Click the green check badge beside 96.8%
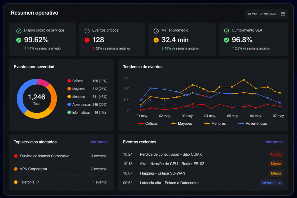Screen dimensions: 297x198 [x=226, y=40]
